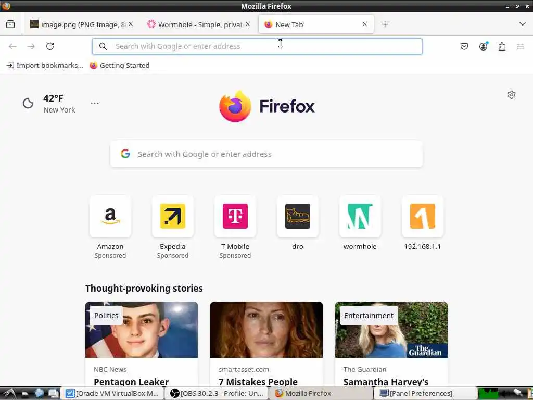
Task: Switch to Panel Preferences taskbar window
Action: (x=426, y=394)
